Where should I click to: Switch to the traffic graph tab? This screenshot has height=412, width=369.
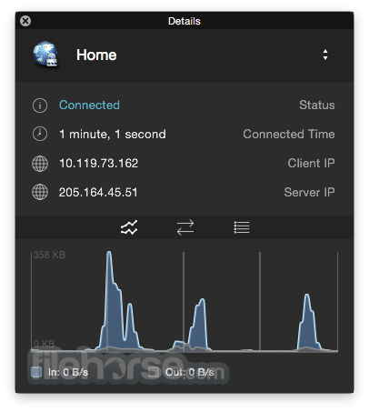click(129, 227)
